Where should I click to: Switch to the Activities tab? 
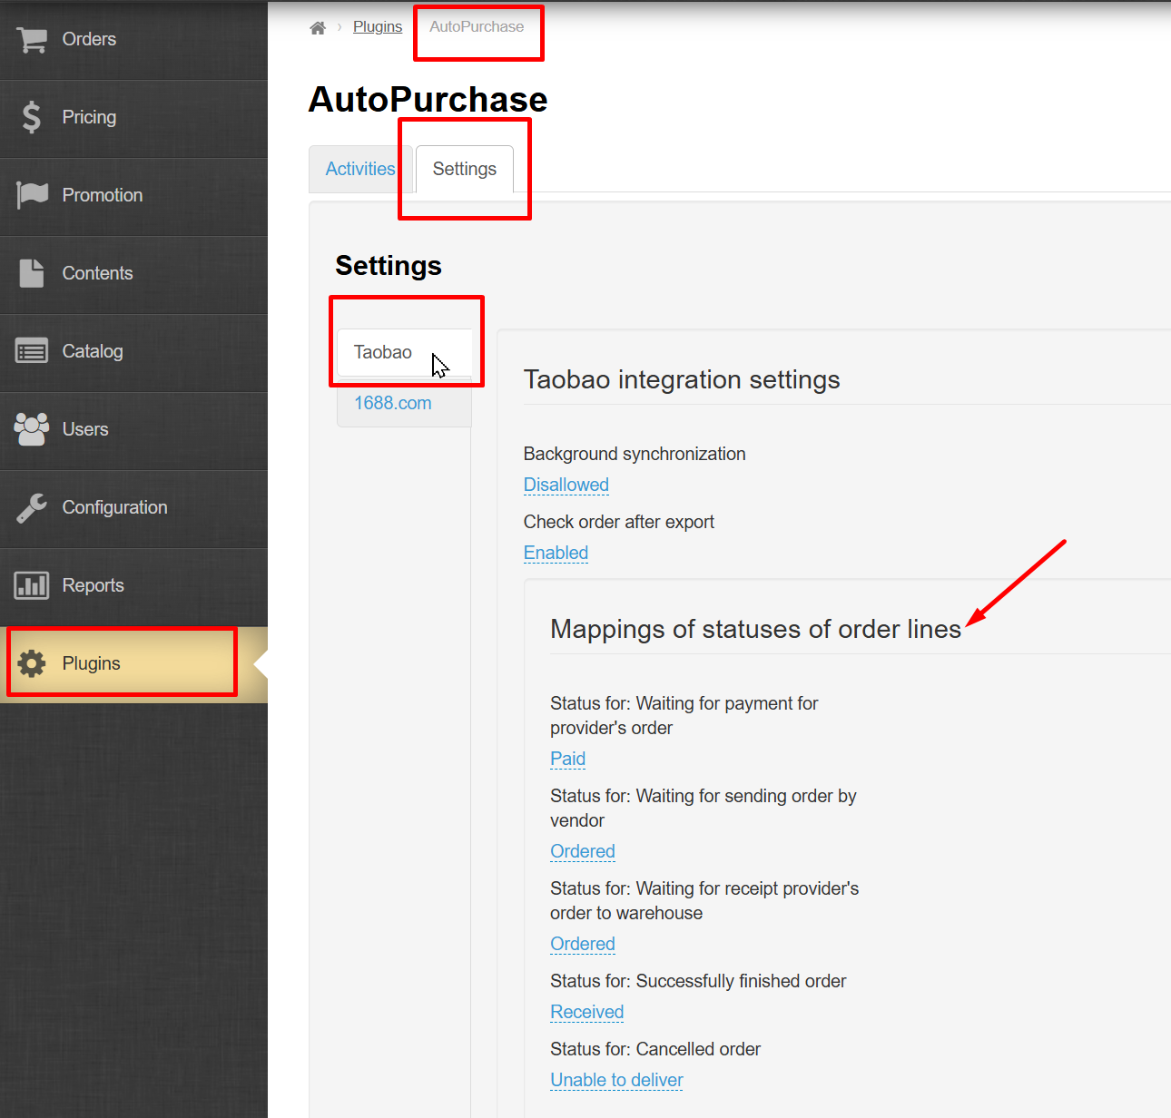(360, 169)
